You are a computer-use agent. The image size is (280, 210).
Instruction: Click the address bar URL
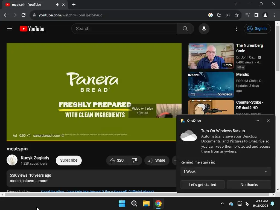pyautogui.click(x=70, y=15)
